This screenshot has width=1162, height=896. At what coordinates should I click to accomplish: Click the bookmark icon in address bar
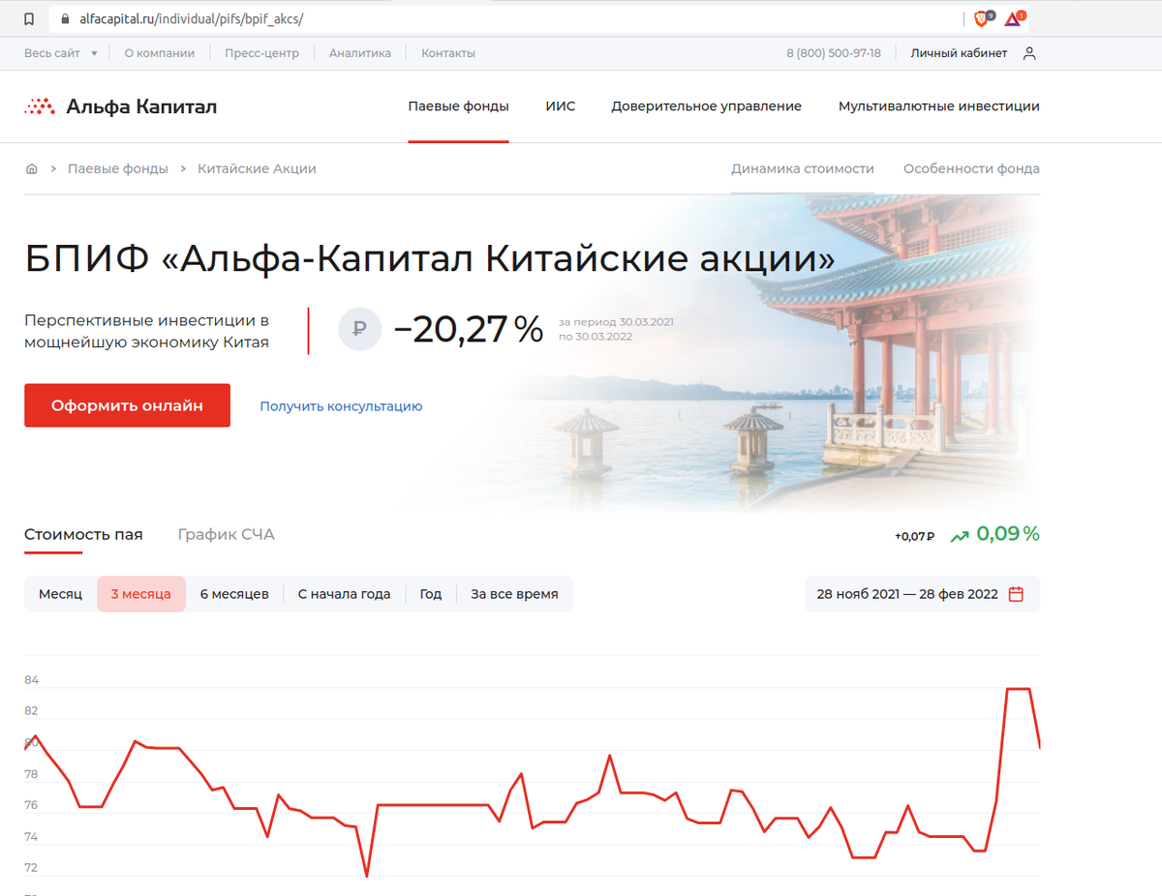click(29, 18)
